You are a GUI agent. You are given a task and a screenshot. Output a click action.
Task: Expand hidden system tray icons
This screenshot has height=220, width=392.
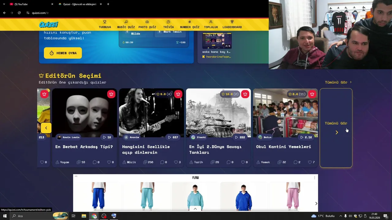click(x=341, y=216)
